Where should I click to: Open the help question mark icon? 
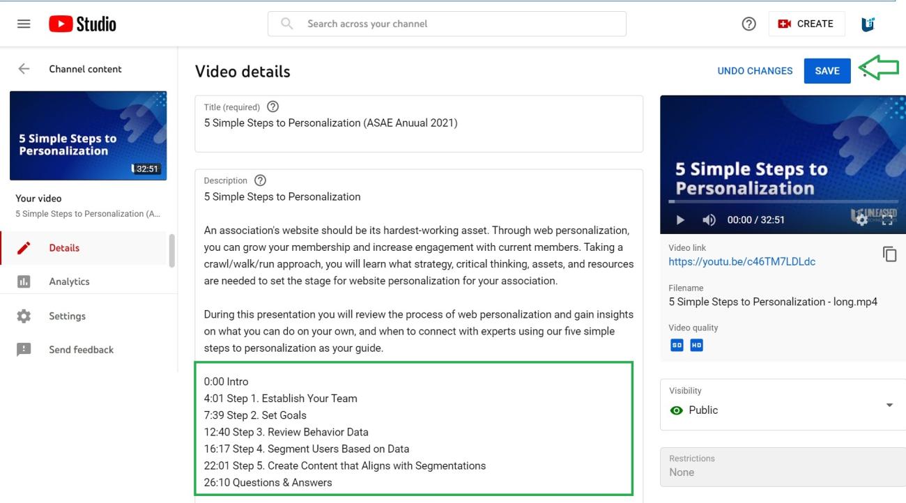pyautogui.click(x=749, y=24)
